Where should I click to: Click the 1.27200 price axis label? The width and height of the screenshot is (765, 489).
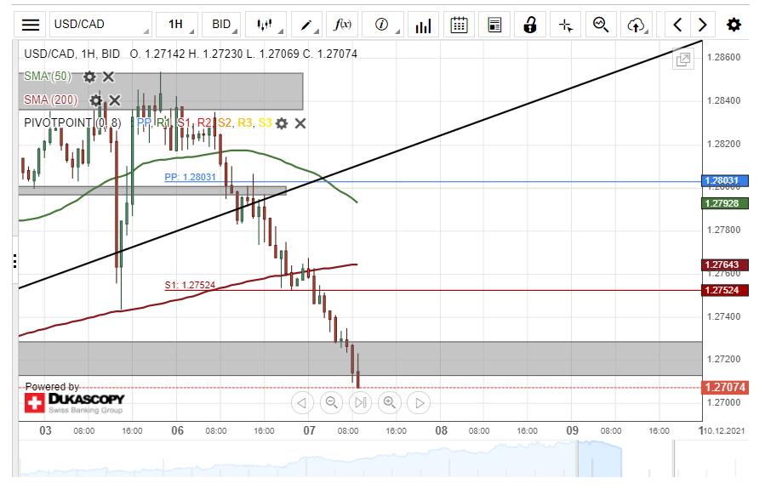click(723, 360)
